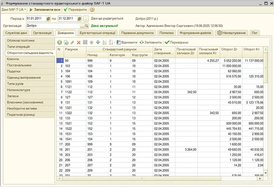Select row with account 1541
The image size is (274, 187).
tap(160, 139)
